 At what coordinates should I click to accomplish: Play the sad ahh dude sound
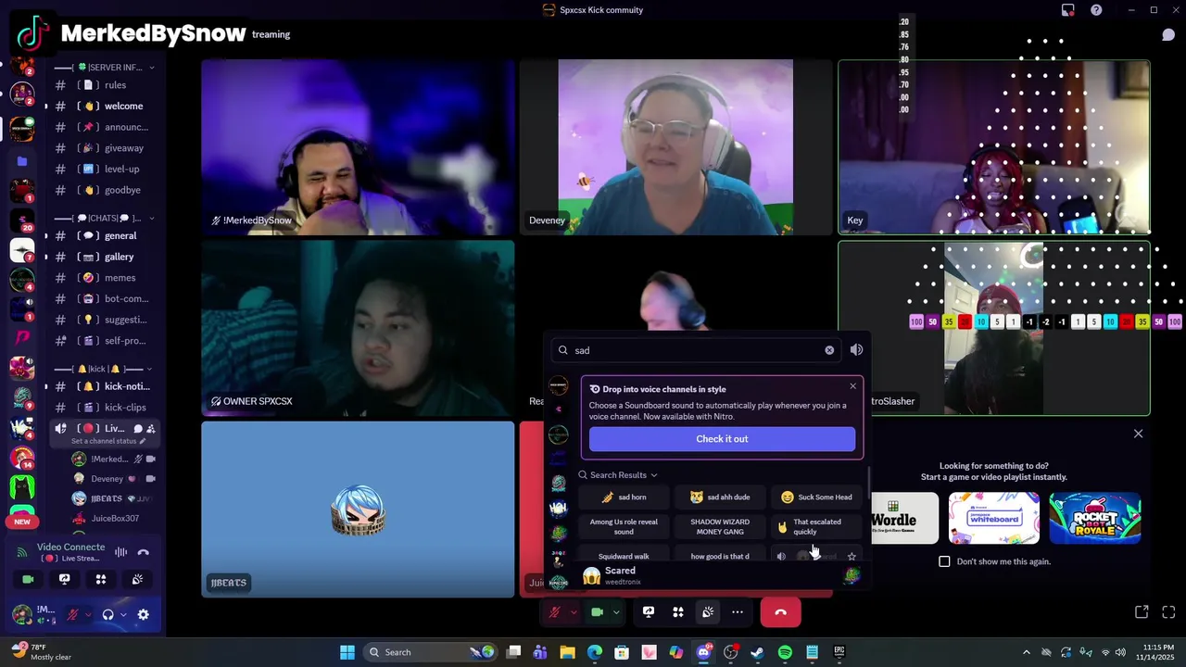click(x=720, y=497)
